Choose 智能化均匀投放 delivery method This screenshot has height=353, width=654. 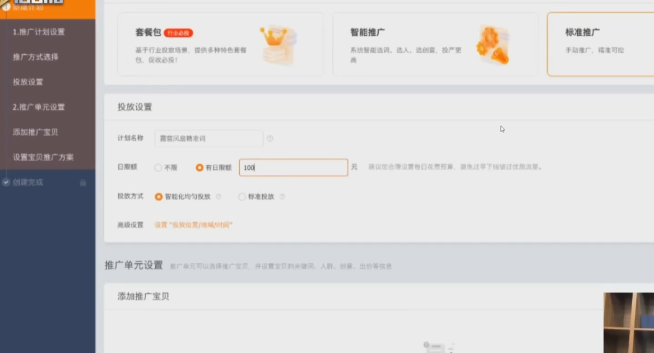(x=159, y=197)
